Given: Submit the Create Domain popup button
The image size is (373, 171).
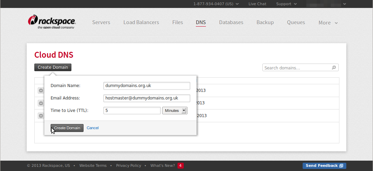Looking at the screenshot, I should coord(67,128).
